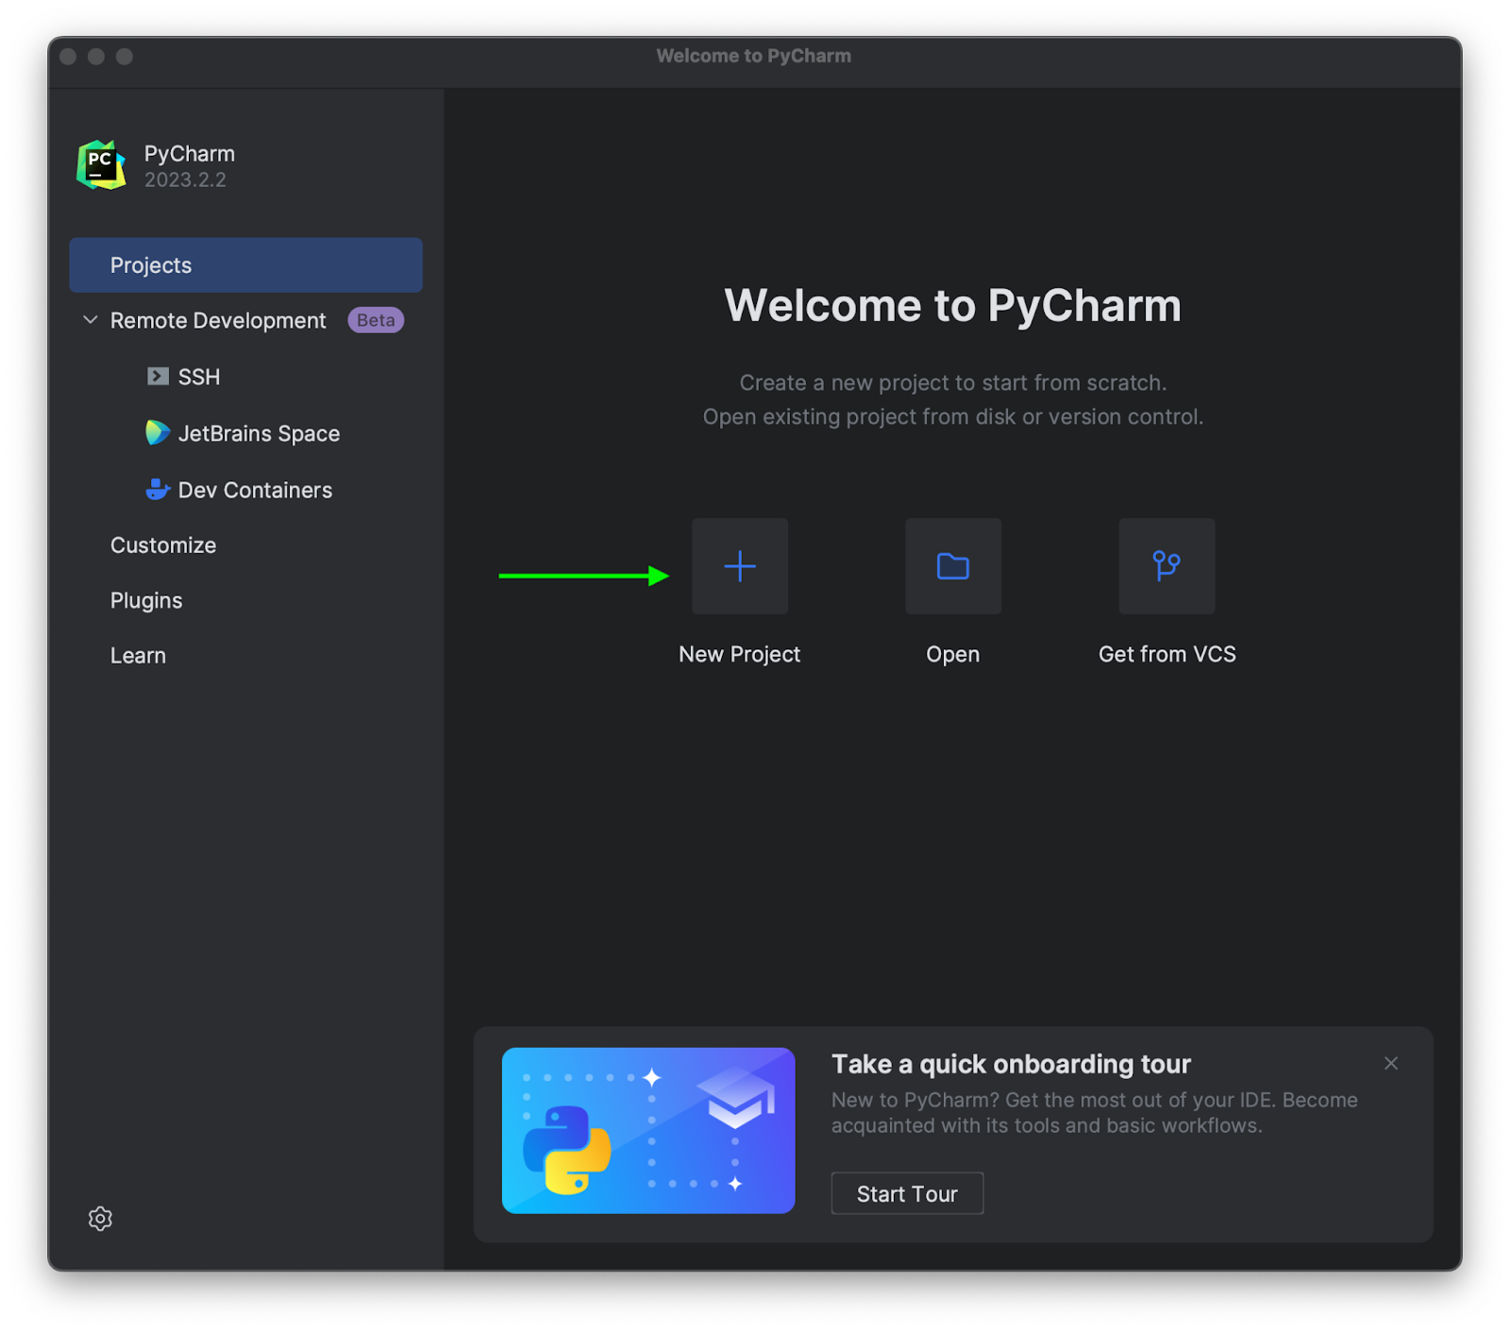Select the Projects tab
The image size is (1510, 1330).
coord(245,265)
